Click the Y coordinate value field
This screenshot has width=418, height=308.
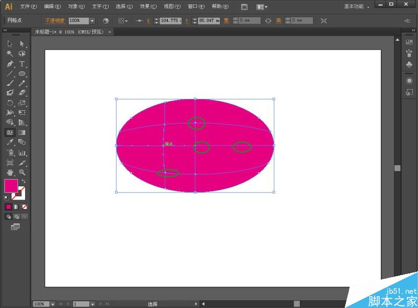[210, 20]
